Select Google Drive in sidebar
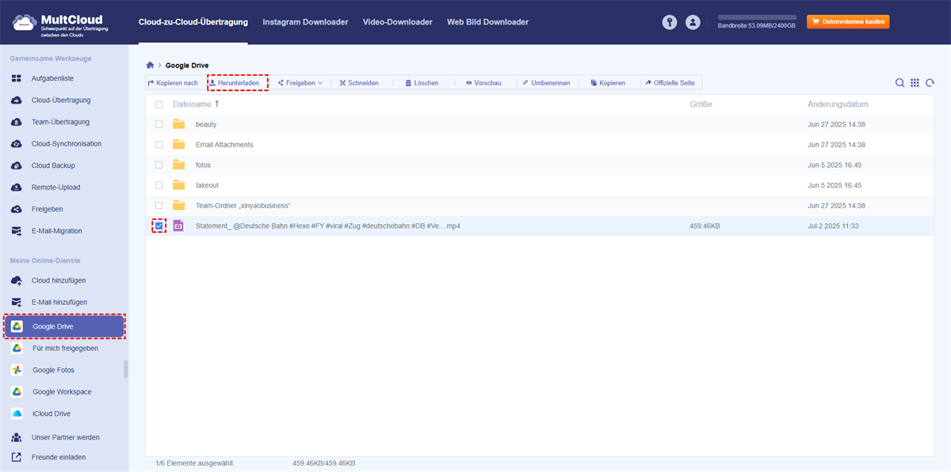Image resolution: width=951 pixels, height=472 pixels. click(x=65, y=326)
